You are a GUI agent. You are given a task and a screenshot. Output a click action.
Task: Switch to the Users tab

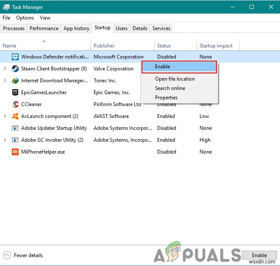click(122, 28)
